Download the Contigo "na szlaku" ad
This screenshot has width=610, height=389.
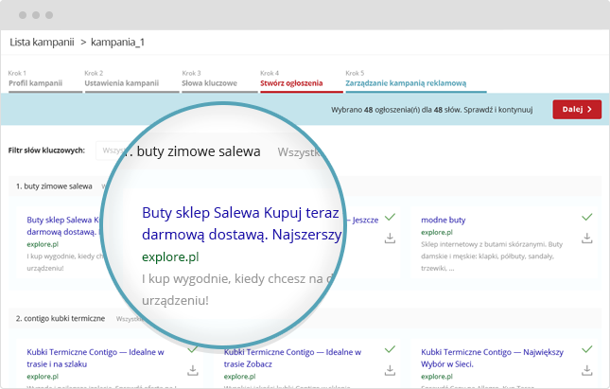193,370
